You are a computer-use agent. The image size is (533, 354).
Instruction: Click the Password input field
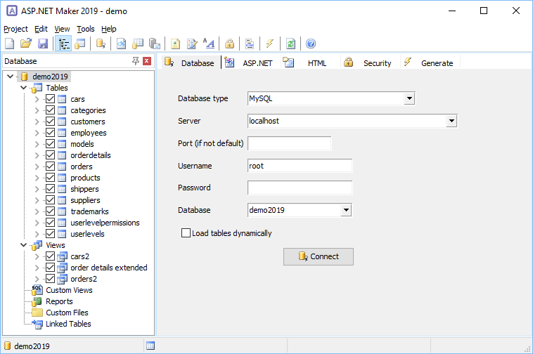[x=300, y=188]
